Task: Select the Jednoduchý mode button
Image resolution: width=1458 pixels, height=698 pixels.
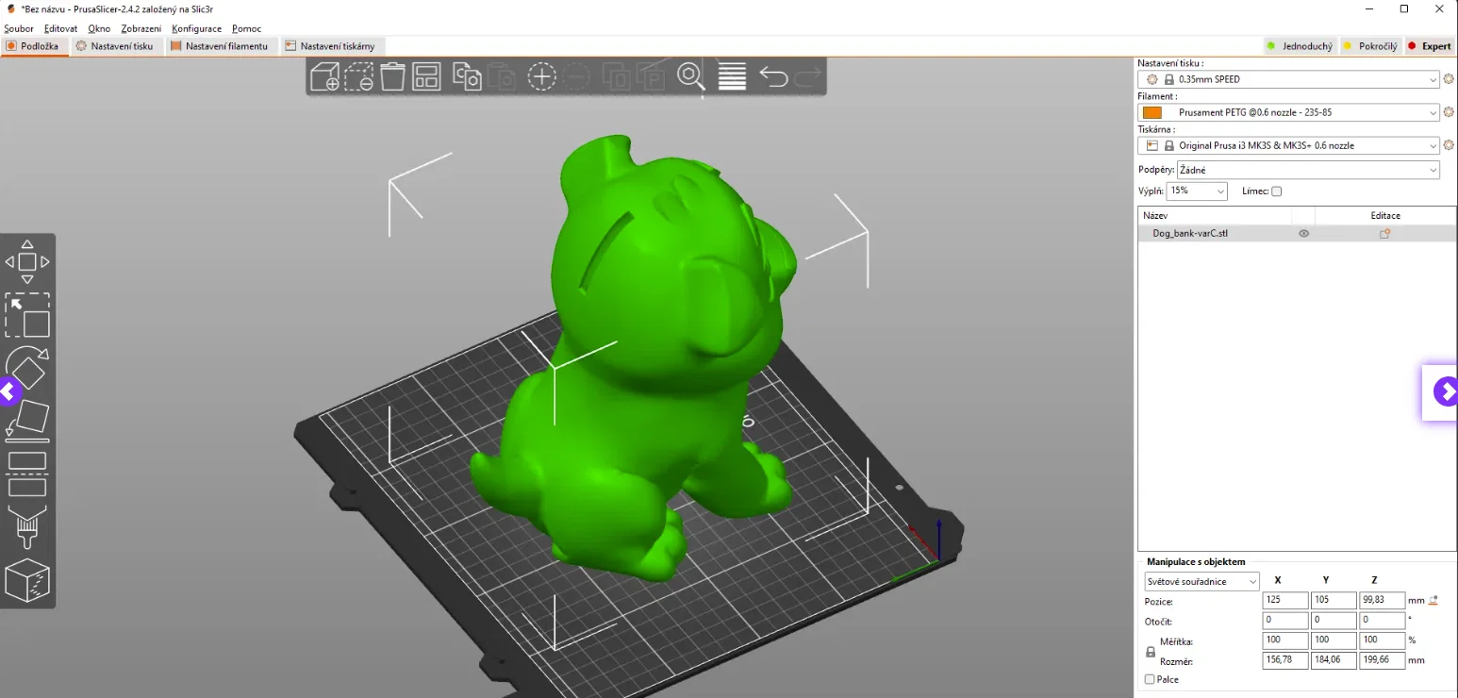Action: click(1300, 46)
